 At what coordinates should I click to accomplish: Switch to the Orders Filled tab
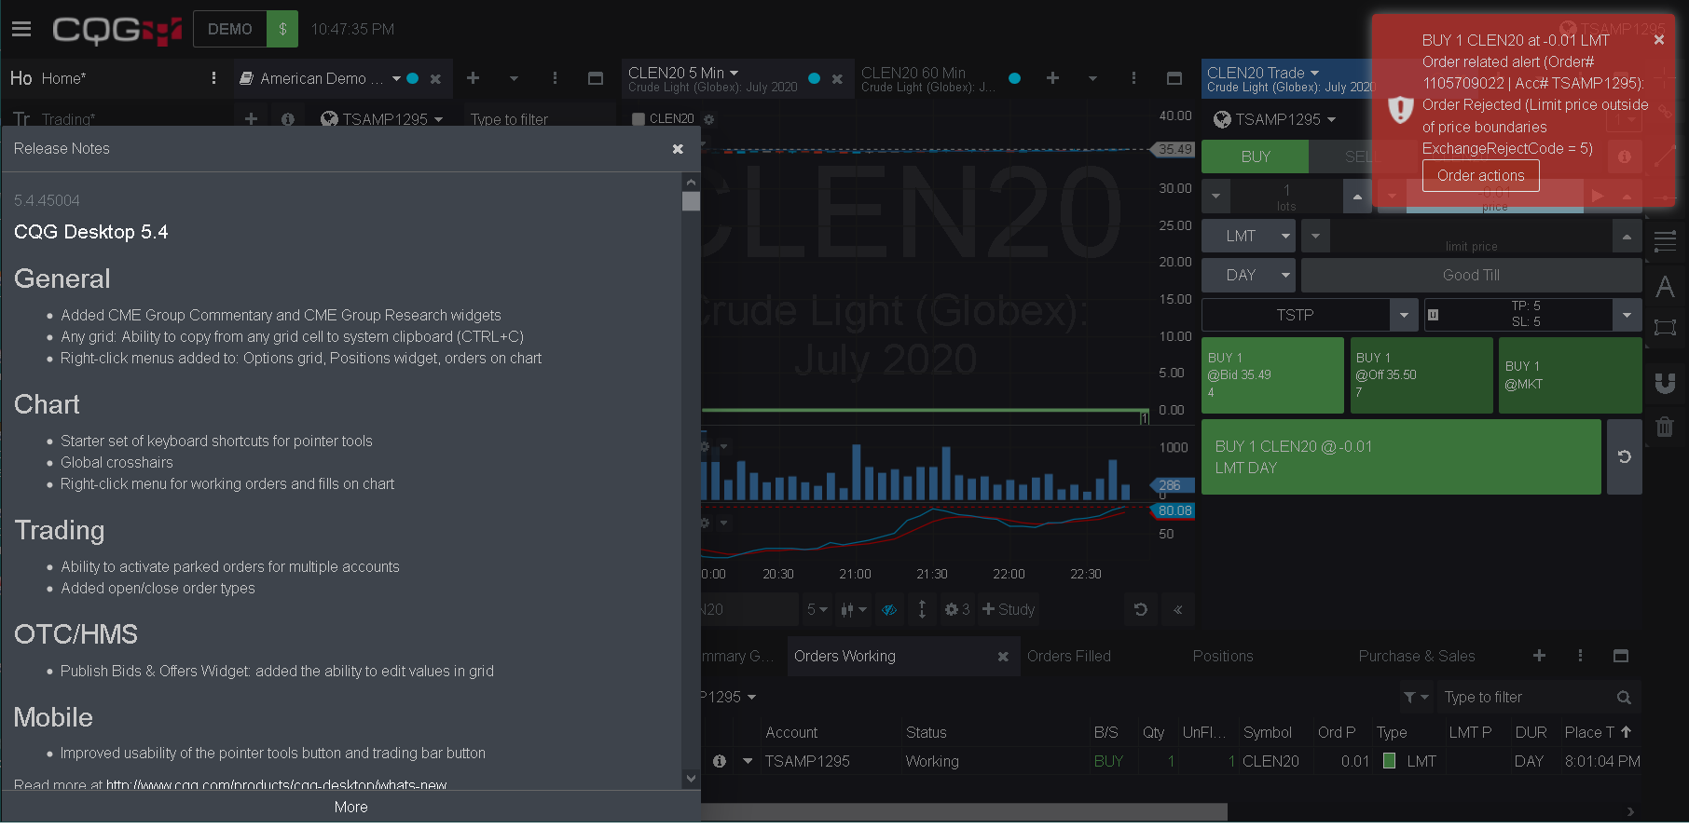pyautogui.click(x=1069, y=656)
